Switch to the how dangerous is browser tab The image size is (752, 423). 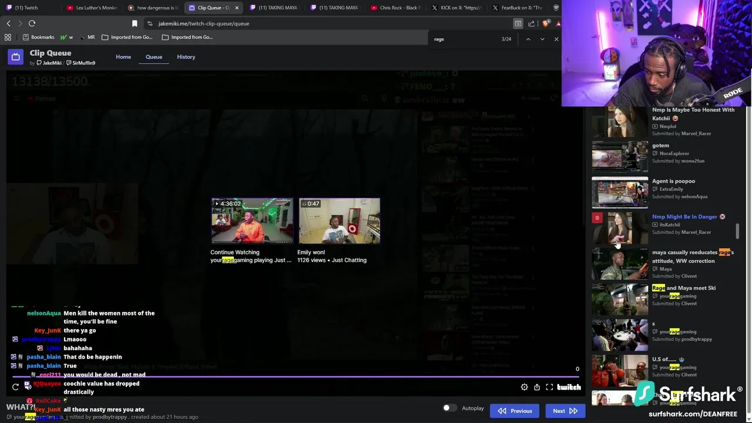(x=153, y=8)
